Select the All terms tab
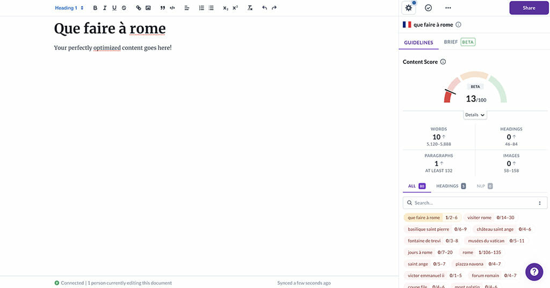 (x=417, y=186)
